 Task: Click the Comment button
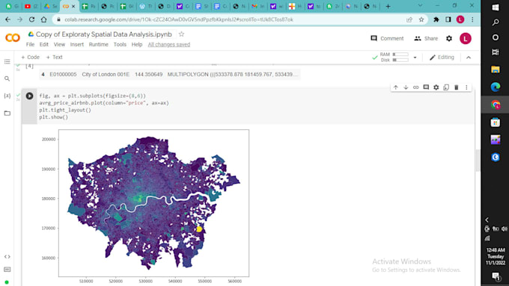[x=387, y=38]
